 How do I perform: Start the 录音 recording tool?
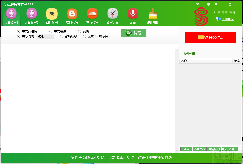(133, 16)
